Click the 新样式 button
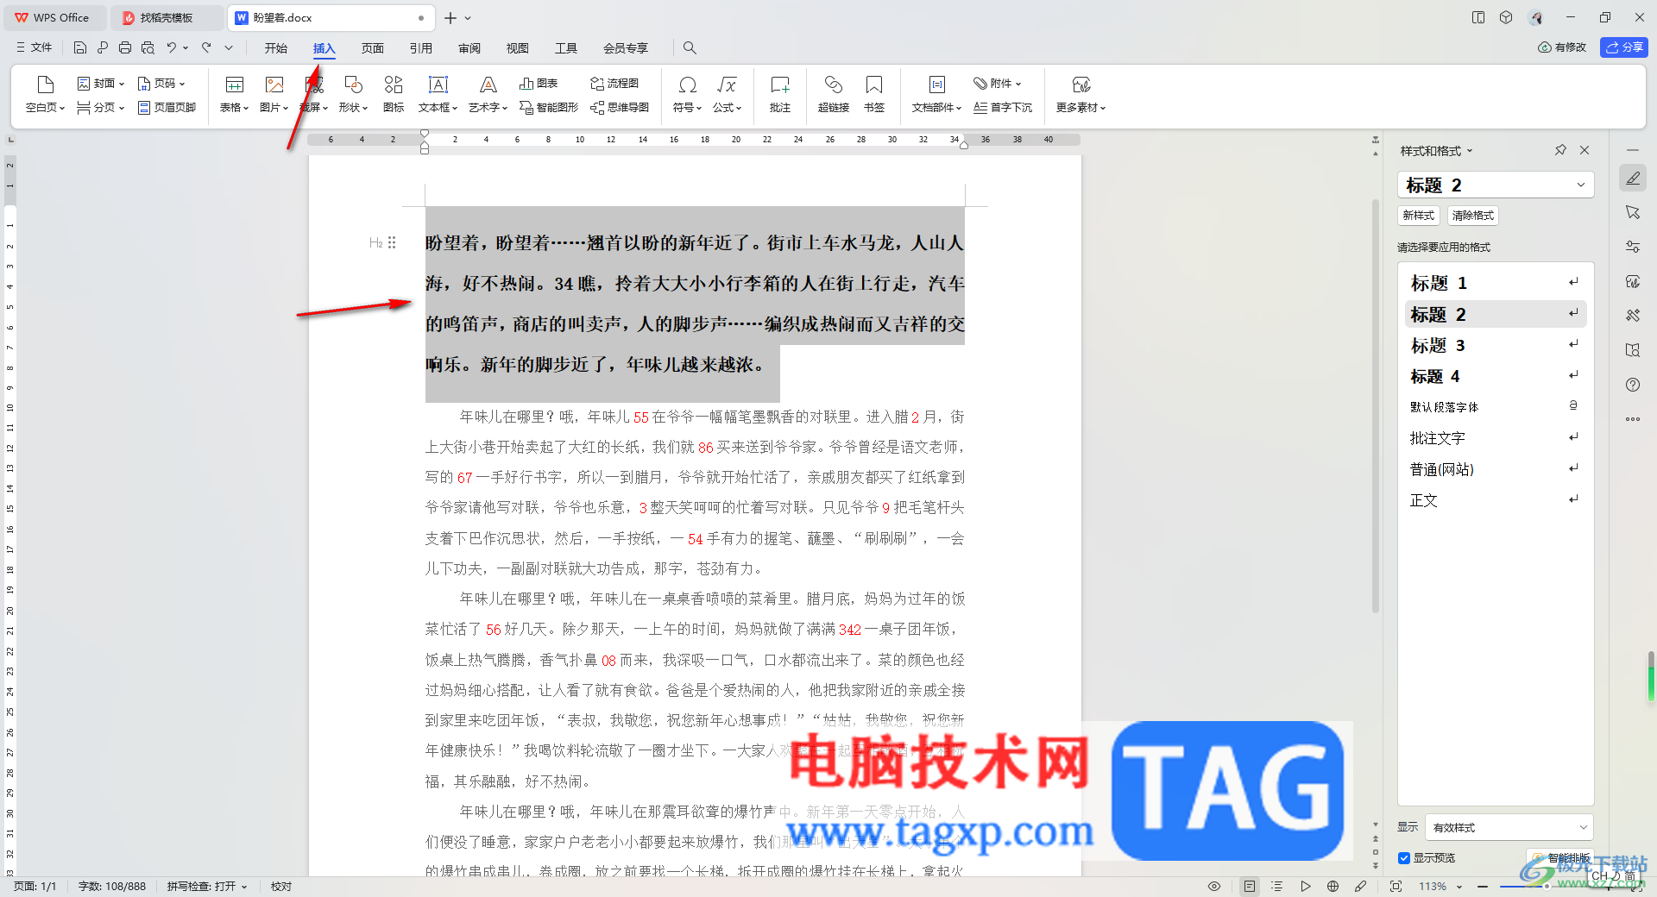 1418,216
